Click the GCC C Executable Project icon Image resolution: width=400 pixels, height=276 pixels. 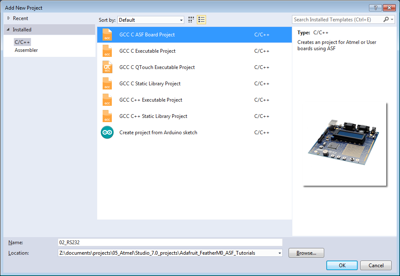click(x=107, y=51)
